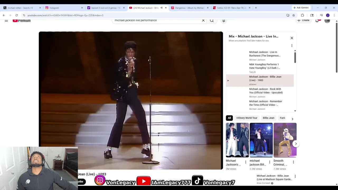338x190 pixels.
Task: Reload the current page
Action: 16,15
